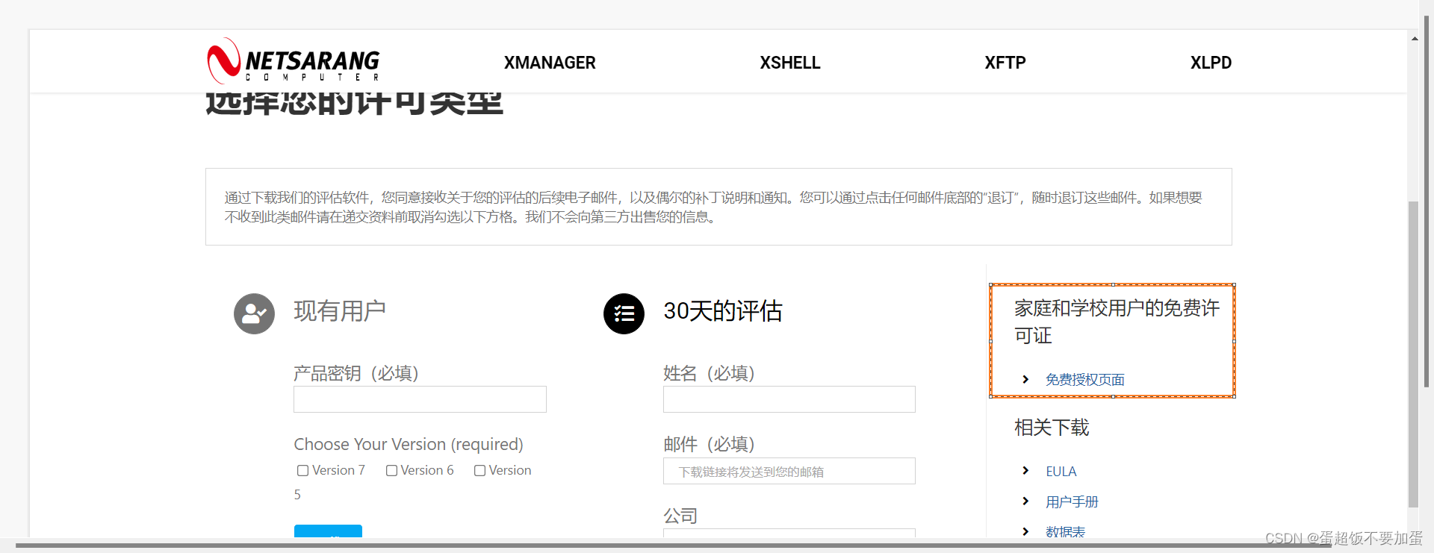The image size is (1434, 553).
Task: Click the scrollbar up arrow
Action: pos(1415,38)
